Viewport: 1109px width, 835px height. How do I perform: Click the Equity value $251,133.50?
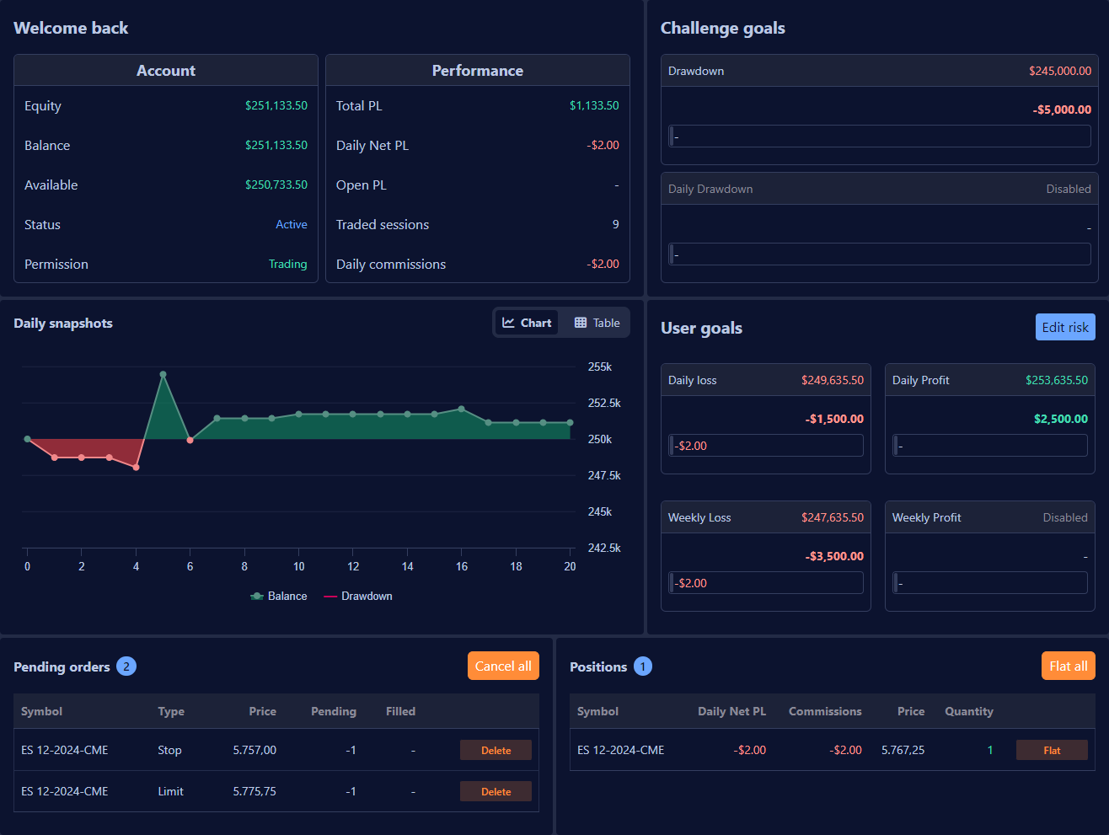click(276, 105)
